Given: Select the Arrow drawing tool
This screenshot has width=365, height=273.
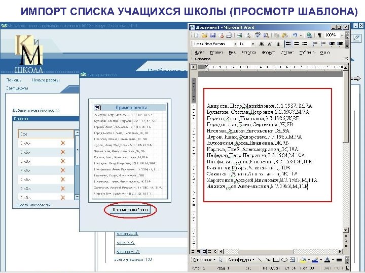Looking at the screenshot, I should (268, 260).
